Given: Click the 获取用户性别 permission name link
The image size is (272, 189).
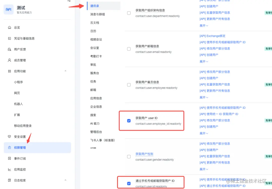Looking at the screenshot, I should (x=144, y=154).
